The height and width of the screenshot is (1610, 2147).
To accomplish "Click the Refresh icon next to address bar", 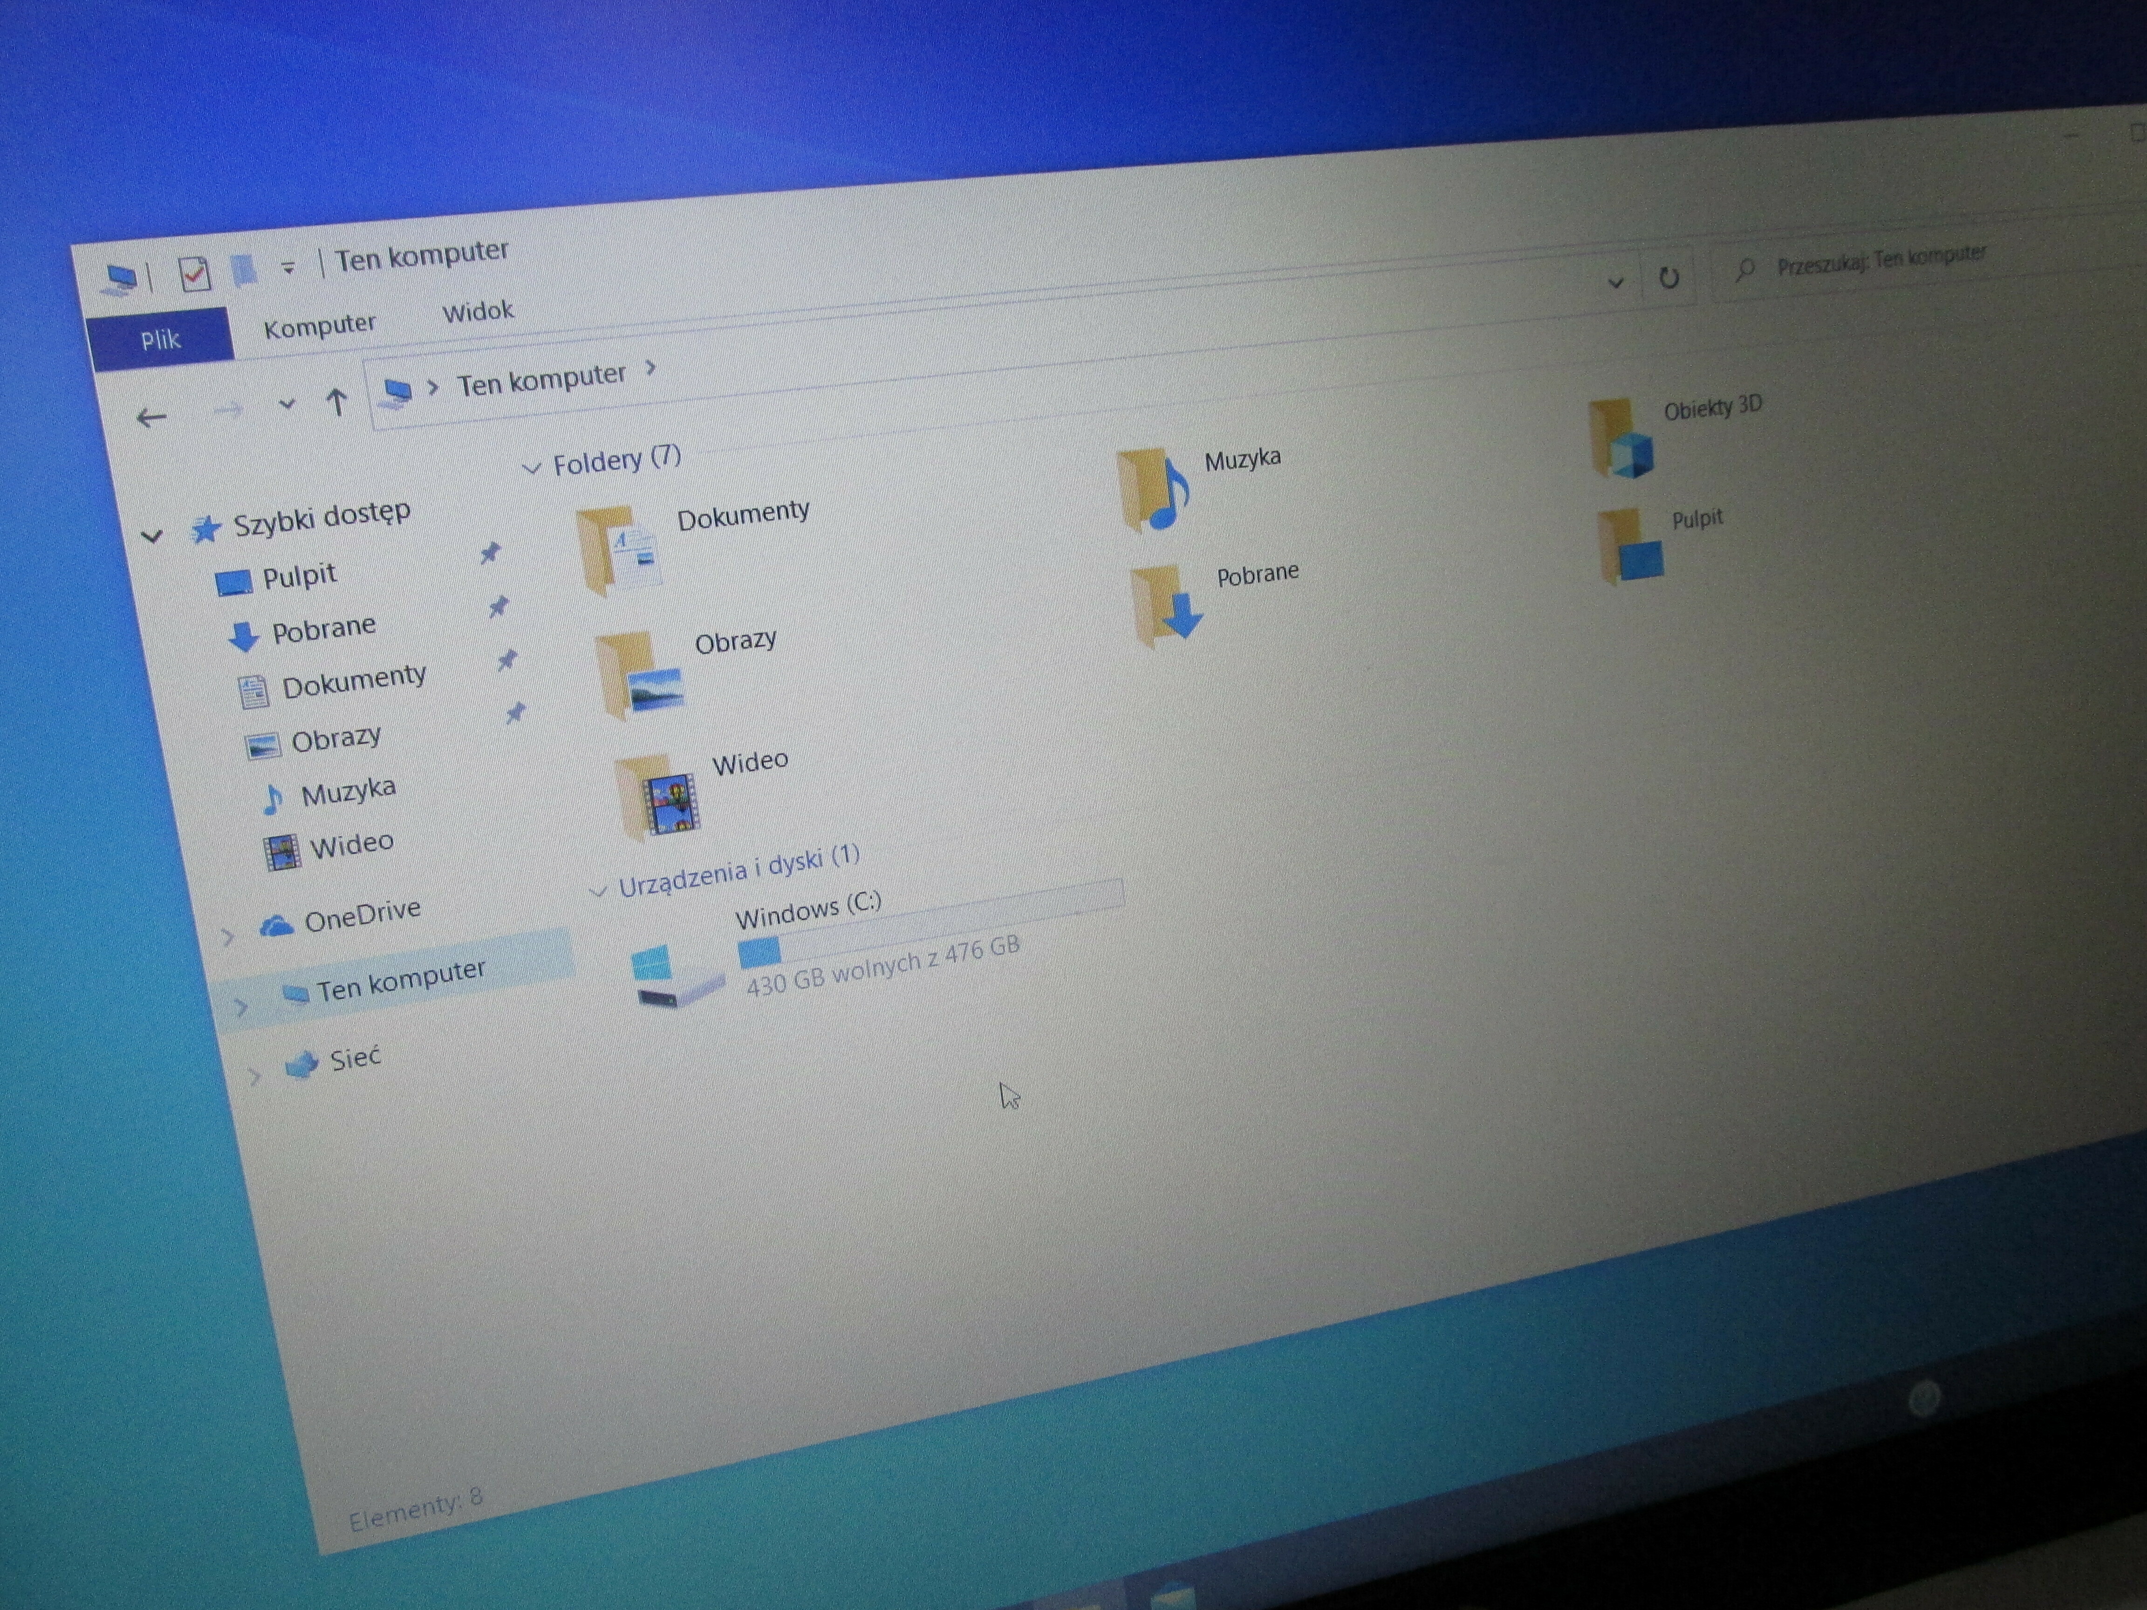I will click(1668, 278).
